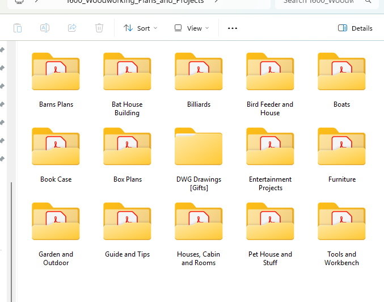Image resolution: width=384 pixels, height=302 pixels.
Task: Click the Delete trash can icon
Action: [99, 28]
